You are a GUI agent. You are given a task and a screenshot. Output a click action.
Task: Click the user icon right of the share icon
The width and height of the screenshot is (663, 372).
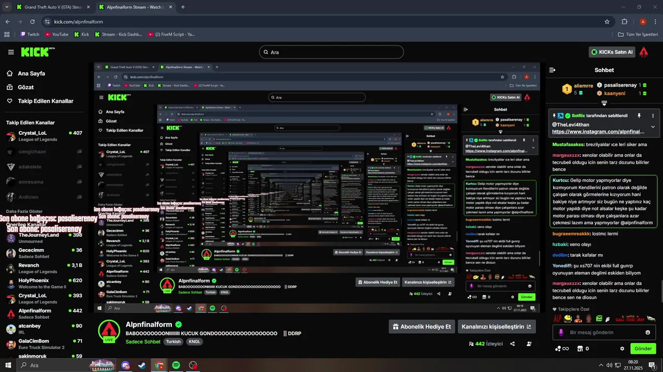[x=529, y=344]
